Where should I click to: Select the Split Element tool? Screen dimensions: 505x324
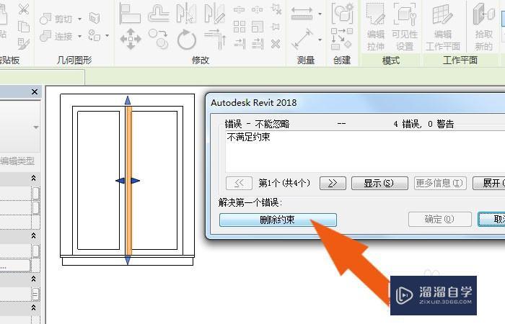click(239, 9)
